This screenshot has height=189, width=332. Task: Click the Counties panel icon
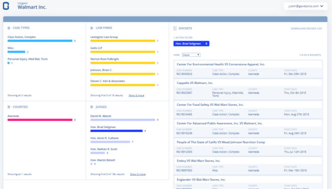(9, 107)
